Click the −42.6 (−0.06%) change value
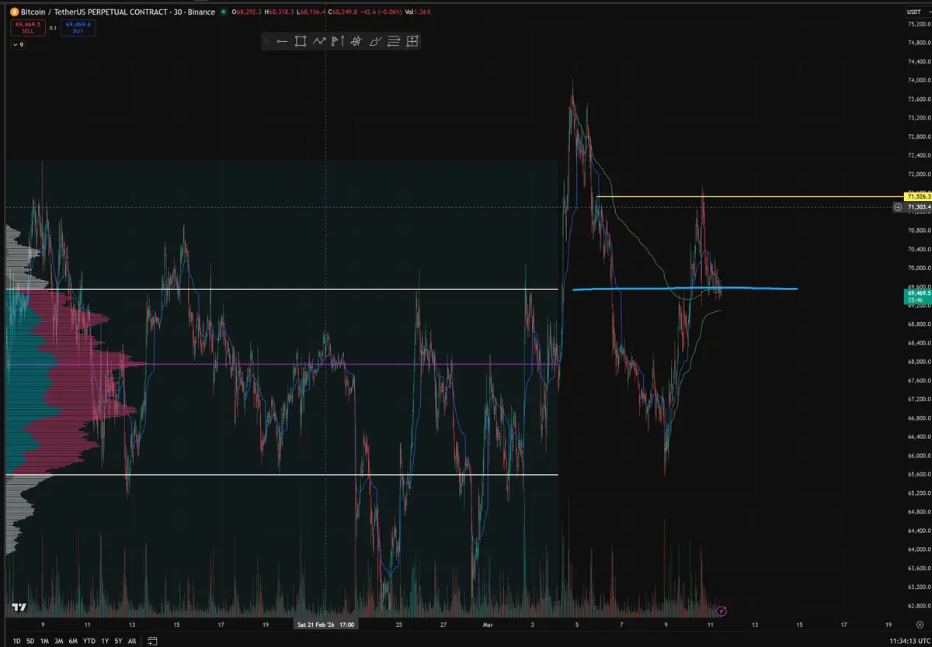 (x=381, y=12)
